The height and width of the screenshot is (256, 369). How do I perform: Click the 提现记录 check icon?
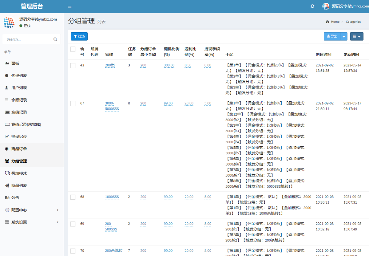(7, 136)
